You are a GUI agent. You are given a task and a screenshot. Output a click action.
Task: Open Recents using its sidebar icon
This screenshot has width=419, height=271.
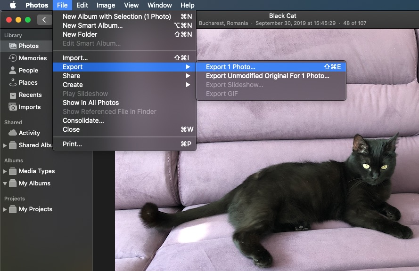pyautogui.click(x=13, y=95)
